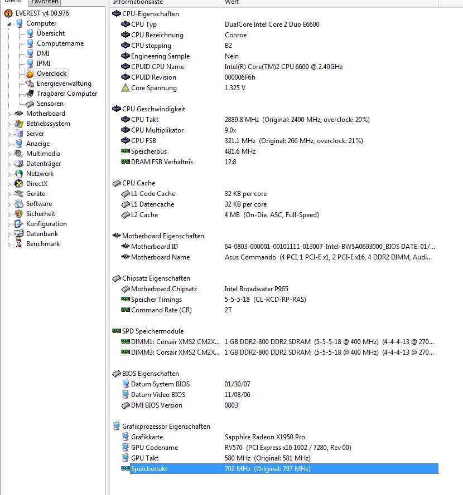Expand the Anzeige tree node
Viewport: 463px width, 495px height.
coord(9,144)
